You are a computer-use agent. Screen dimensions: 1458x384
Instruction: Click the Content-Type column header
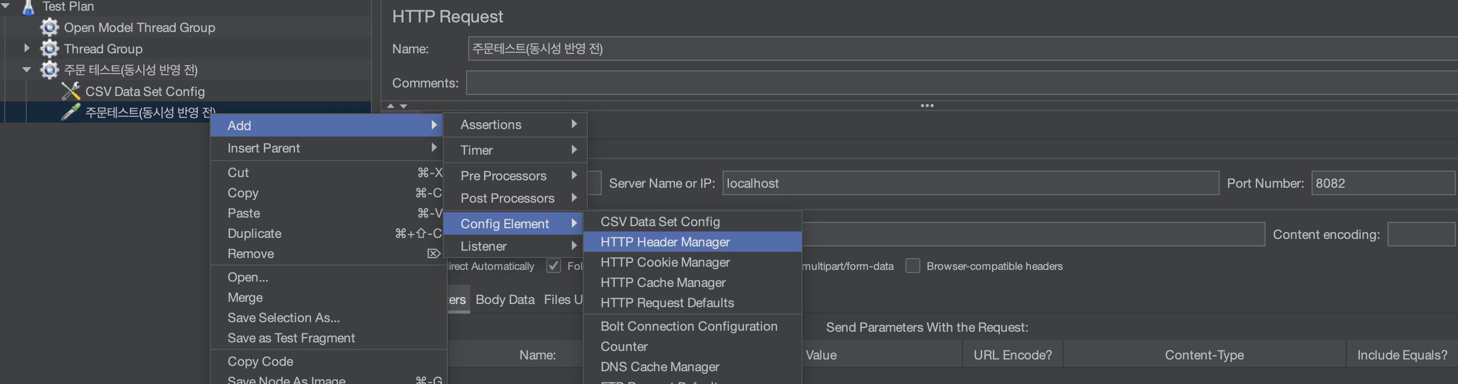(1204, 355)
